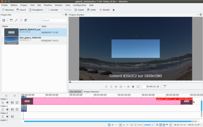Click the monitor audio volume icon
The height and width of the screenshot is (127, 203).
point(133,86)
